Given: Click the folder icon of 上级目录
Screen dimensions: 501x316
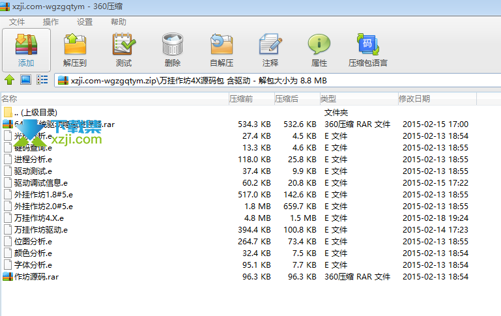Looking at the screenshot, I should [x=8, y=112].
